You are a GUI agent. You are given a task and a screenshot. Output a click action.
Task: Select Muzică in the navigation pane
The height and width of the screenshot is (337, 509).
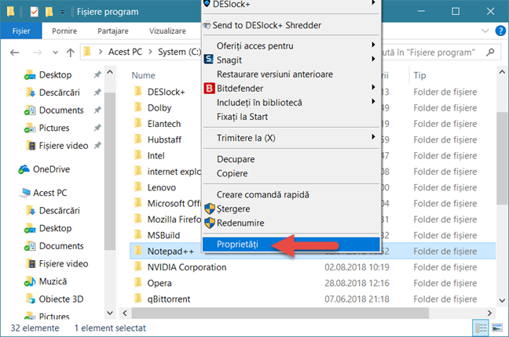click(53, 281)
